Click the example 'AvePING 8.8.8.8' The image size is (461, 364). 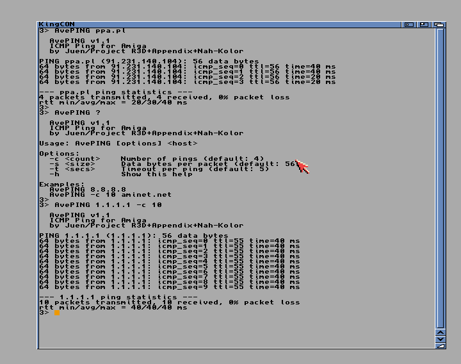click(88, 190)
